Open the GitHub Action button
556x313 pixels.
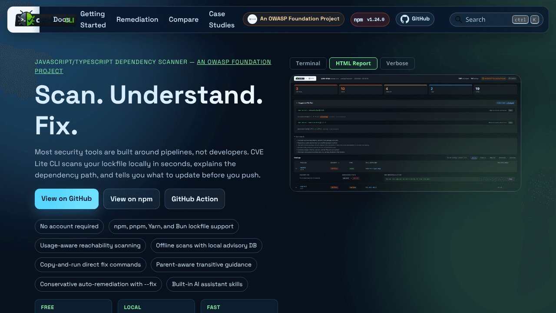tap(195, 199)
